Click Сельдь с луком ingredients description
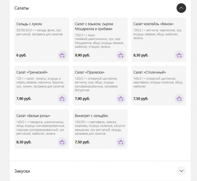This screenshot has width=197, height=181. click(40, 32)
